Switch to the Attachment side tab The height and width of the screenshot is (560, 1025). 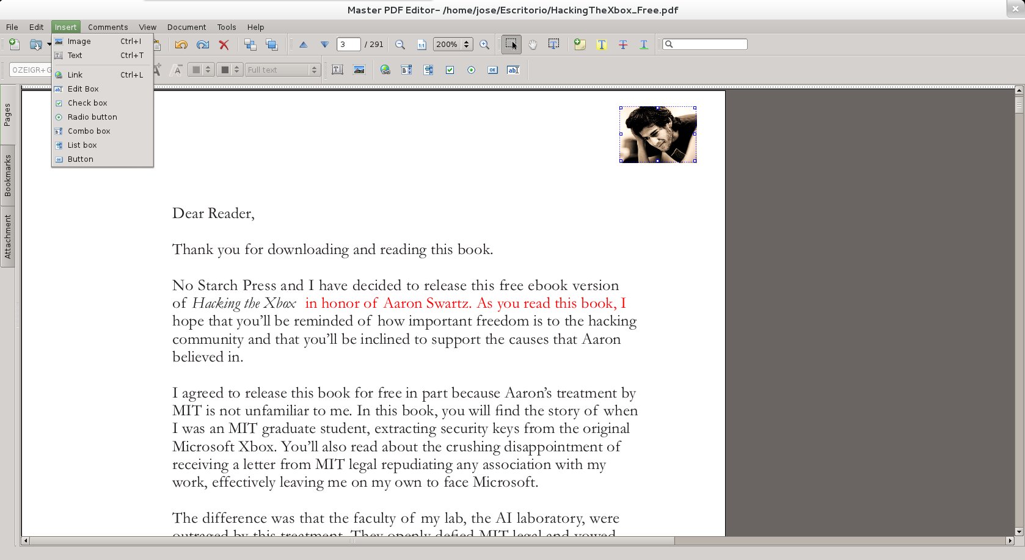point(7,237)
